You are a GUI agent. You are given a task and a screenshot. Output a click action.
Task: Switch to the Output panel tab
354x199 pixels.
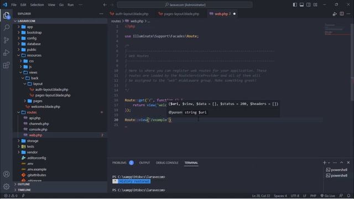point(144,163)
